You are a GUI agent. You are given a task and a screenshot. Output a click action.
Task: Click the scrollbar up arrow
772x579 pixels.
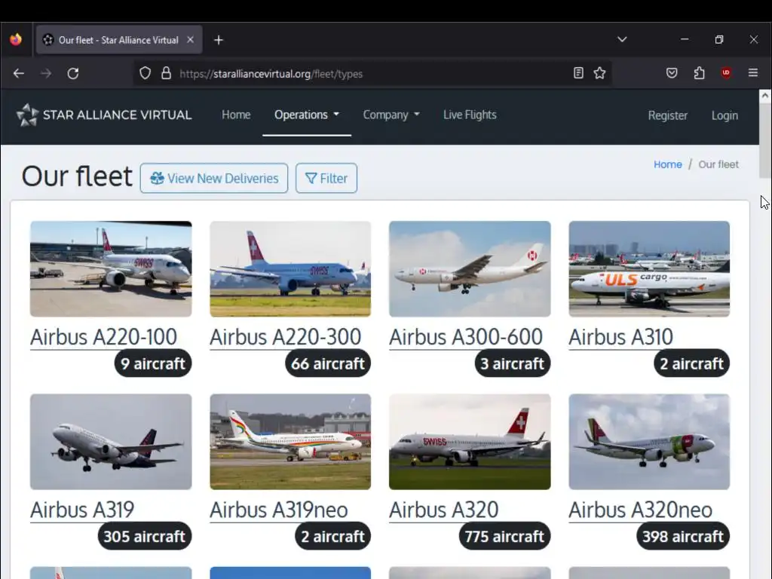tap(764, 96)
